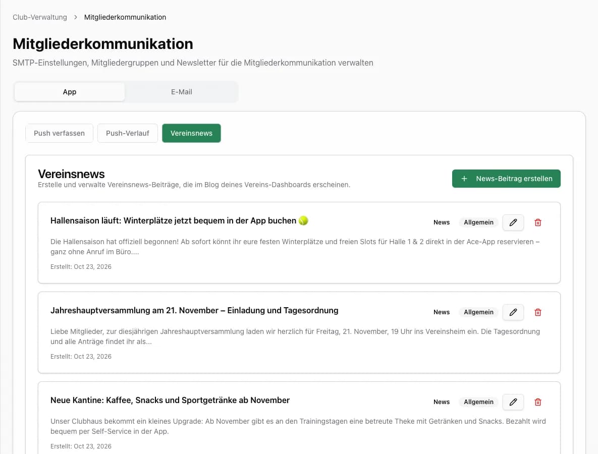Click the SMTP-Einstellungen page description
Screen dimensions: 598x454
tap(193, 63)
